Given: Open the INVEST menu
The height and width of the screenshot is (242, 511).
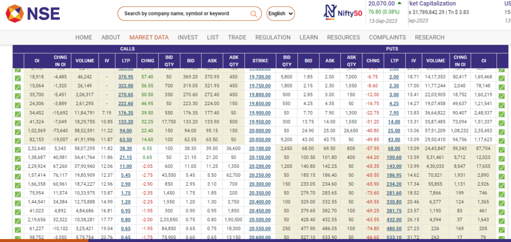Looking at the screenshot, I should click(188, 37).
